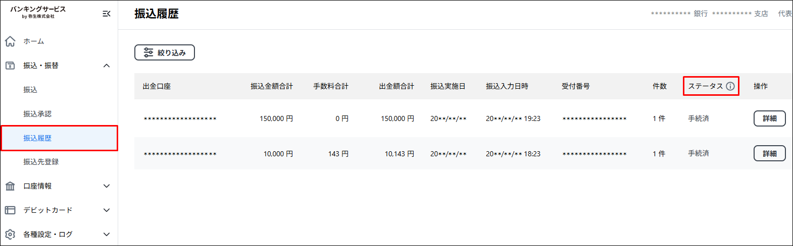Click the filter sliders icon in 絞り込み
Viewport: 793px width, 246px height.
pyautogui.click(x=148, y=52)
